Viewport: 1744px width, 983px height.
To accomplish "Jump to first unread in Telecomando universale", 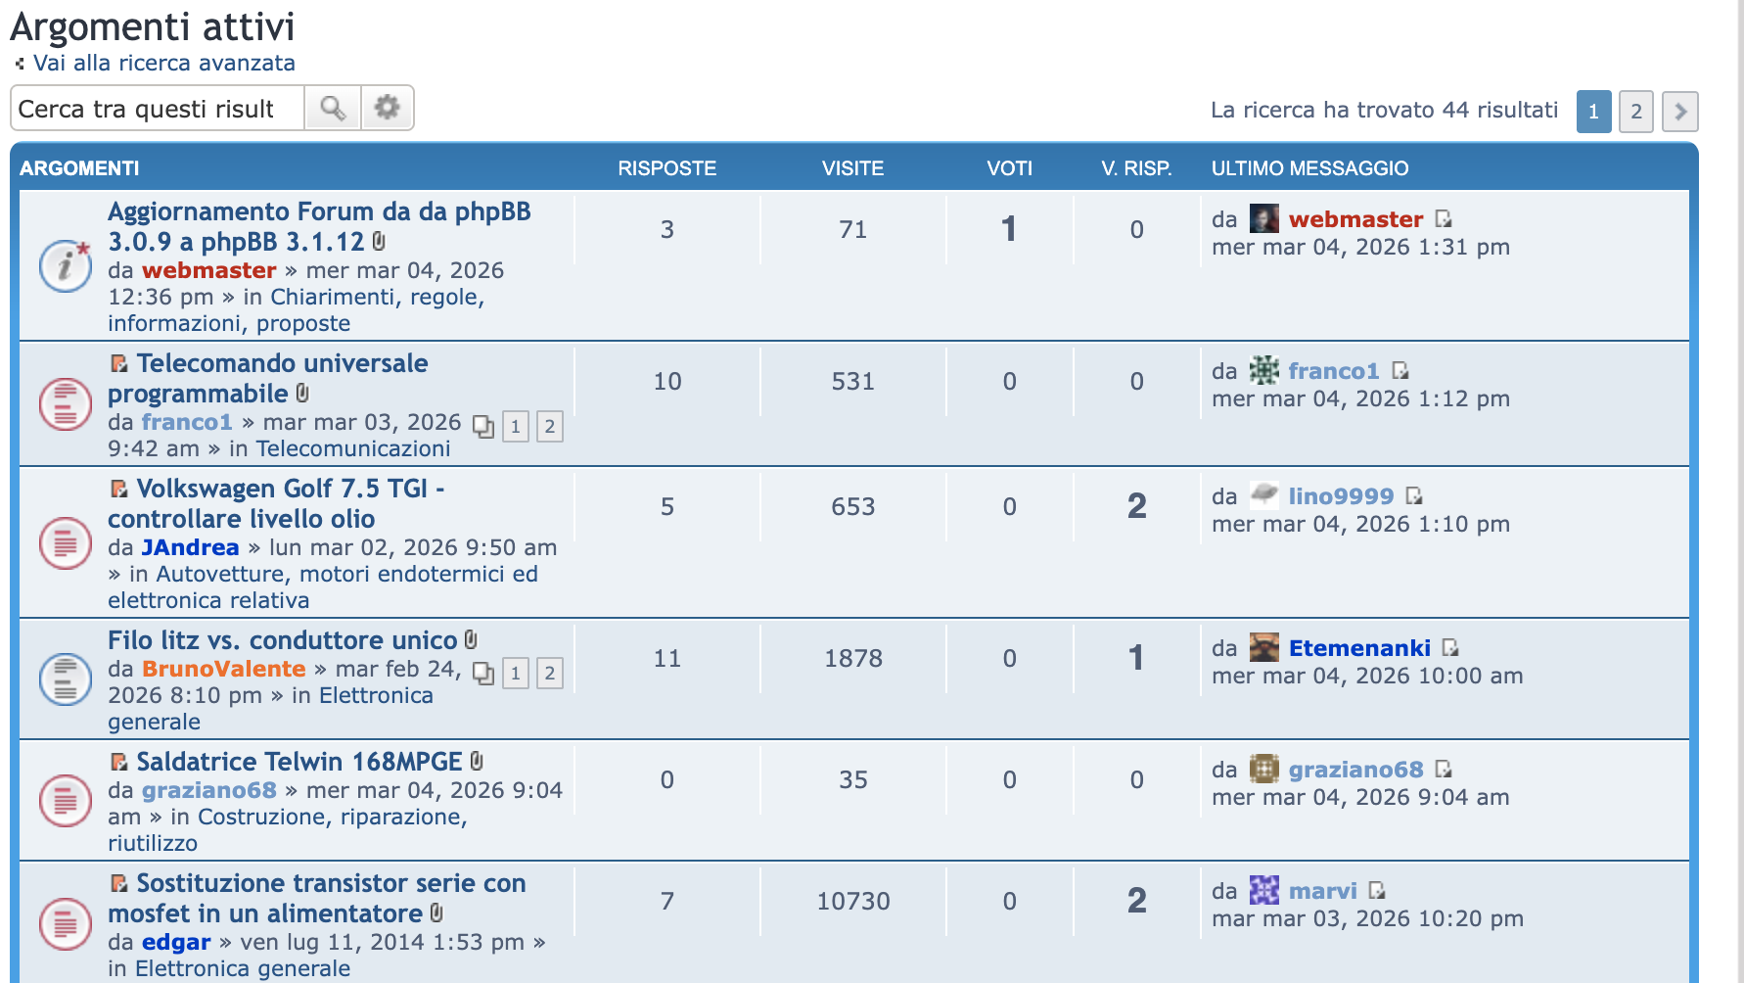I will (118, 364).
